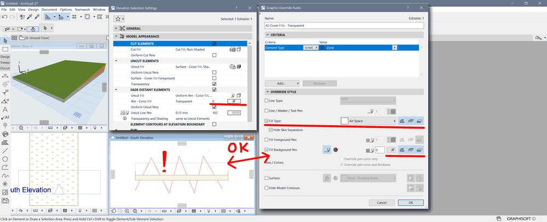Toggle the grid snap hash icon
The image size is (547, 222).
click(74, 16)
